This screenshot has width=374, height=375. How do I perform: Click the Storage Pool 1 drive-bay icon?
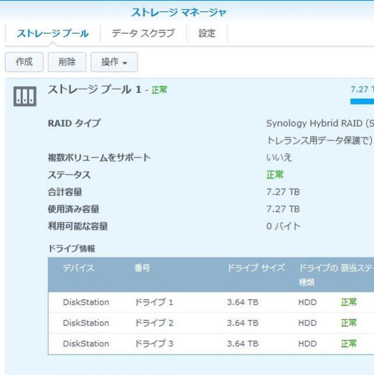25,96
